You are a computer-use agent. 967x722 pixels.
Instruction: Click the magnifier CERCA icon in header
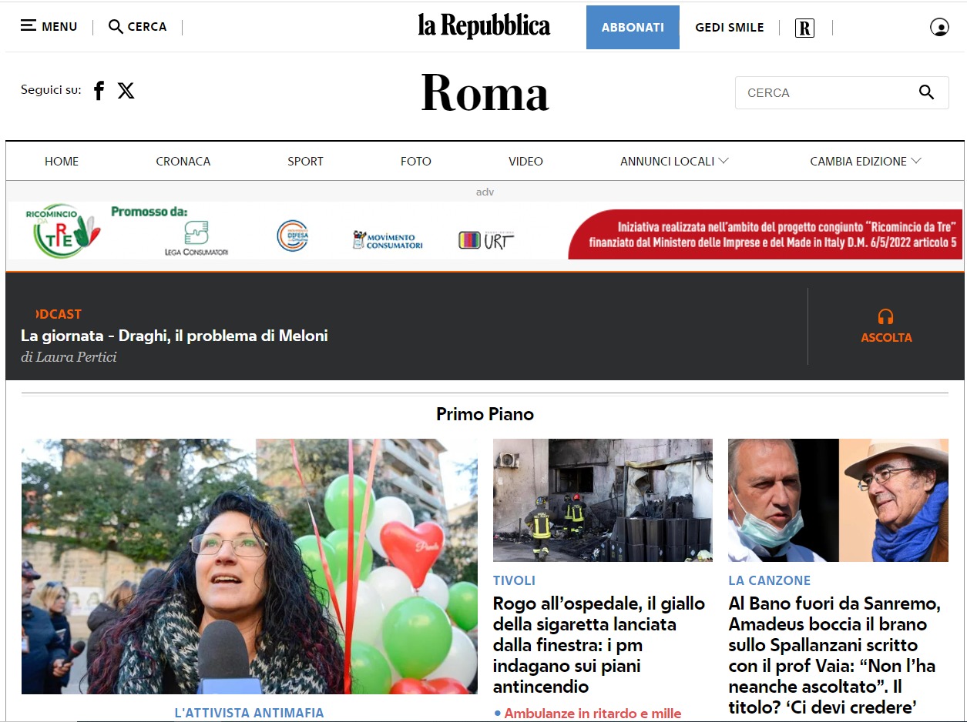(116, 27)
